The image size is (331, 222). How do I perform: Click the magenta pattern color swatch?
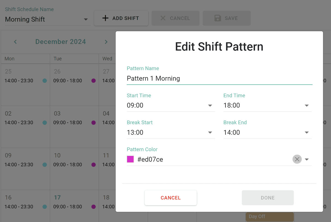tap(130, 159)
